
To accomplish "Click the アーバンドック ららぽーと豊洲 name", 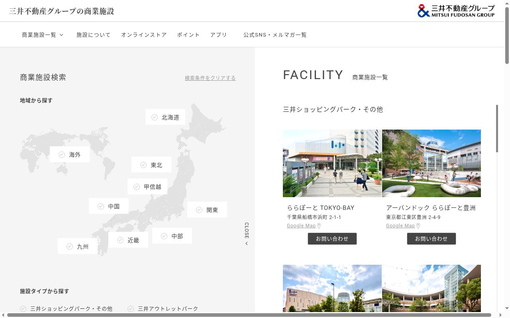I will pyautogui.click(x=431, y=208).
